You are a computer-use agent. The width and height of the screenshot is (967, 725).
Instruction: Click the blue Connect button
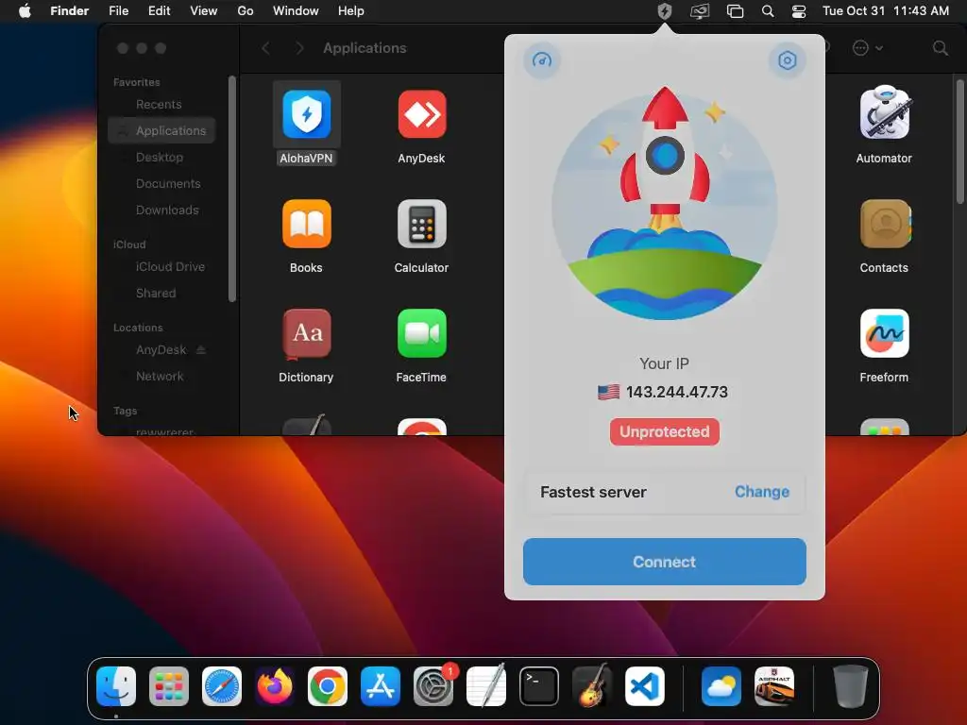664,562
